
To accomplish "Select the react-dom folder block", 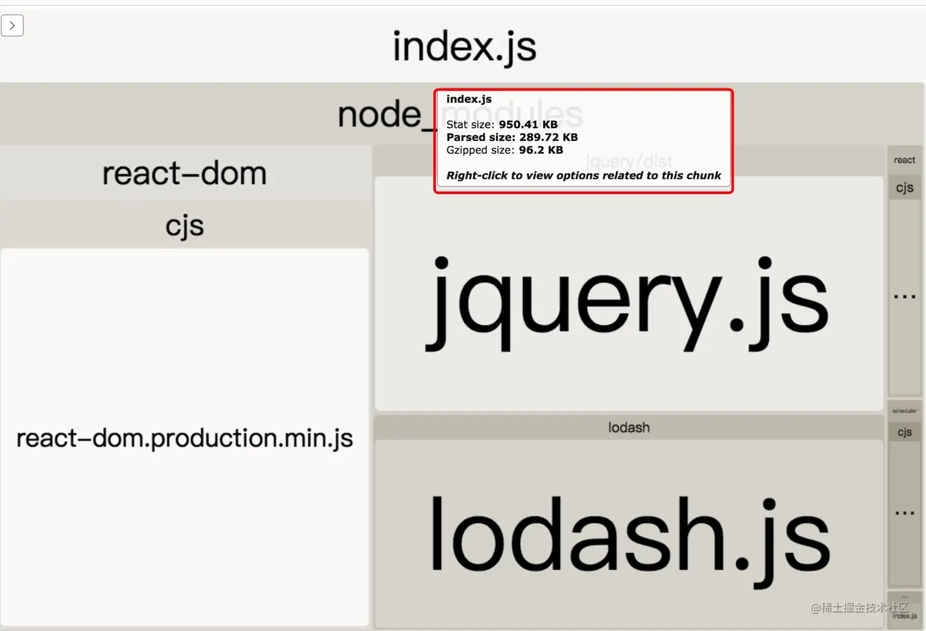I will pyautogui.click(x=185, y=173).
